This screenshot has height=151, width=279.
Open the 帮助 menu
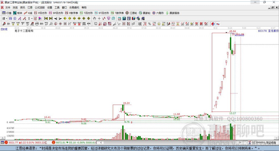pos(84,7)
